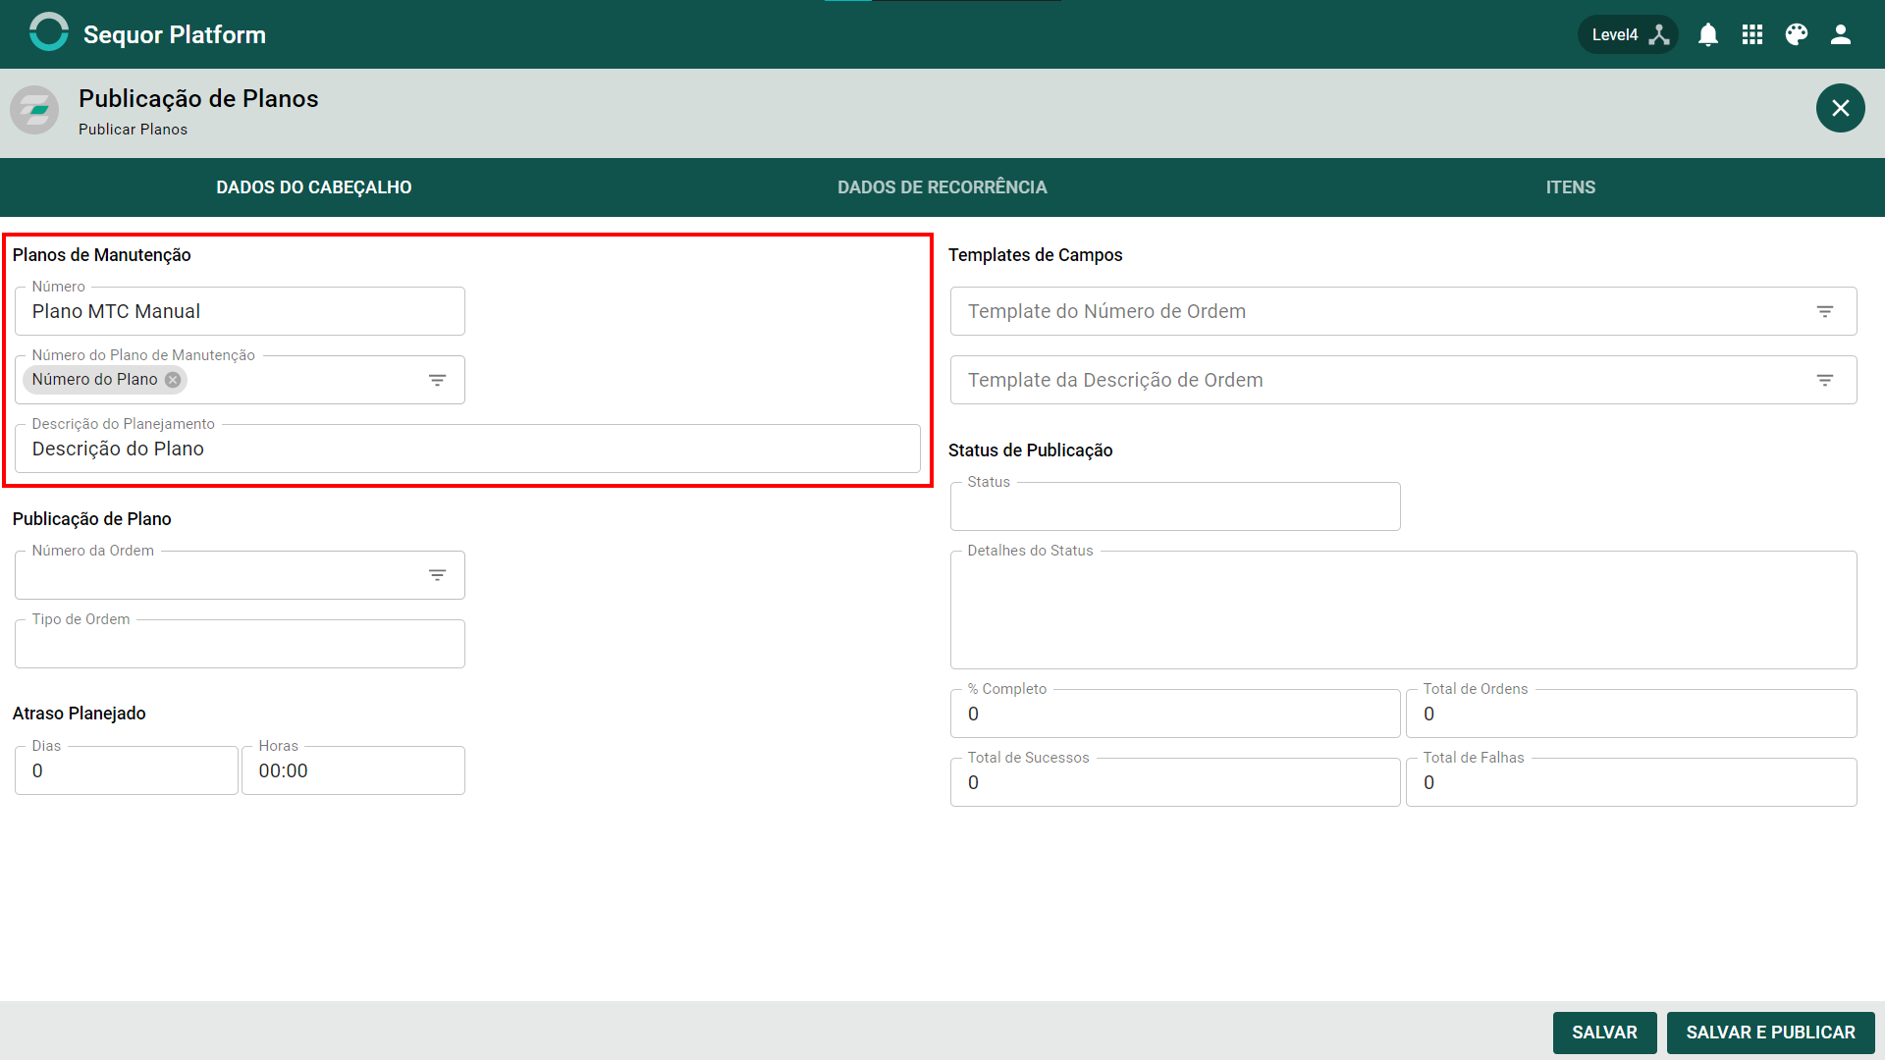Focus the Detalhes do Status text area
1885x1060 pixels.
[1404, 609]
